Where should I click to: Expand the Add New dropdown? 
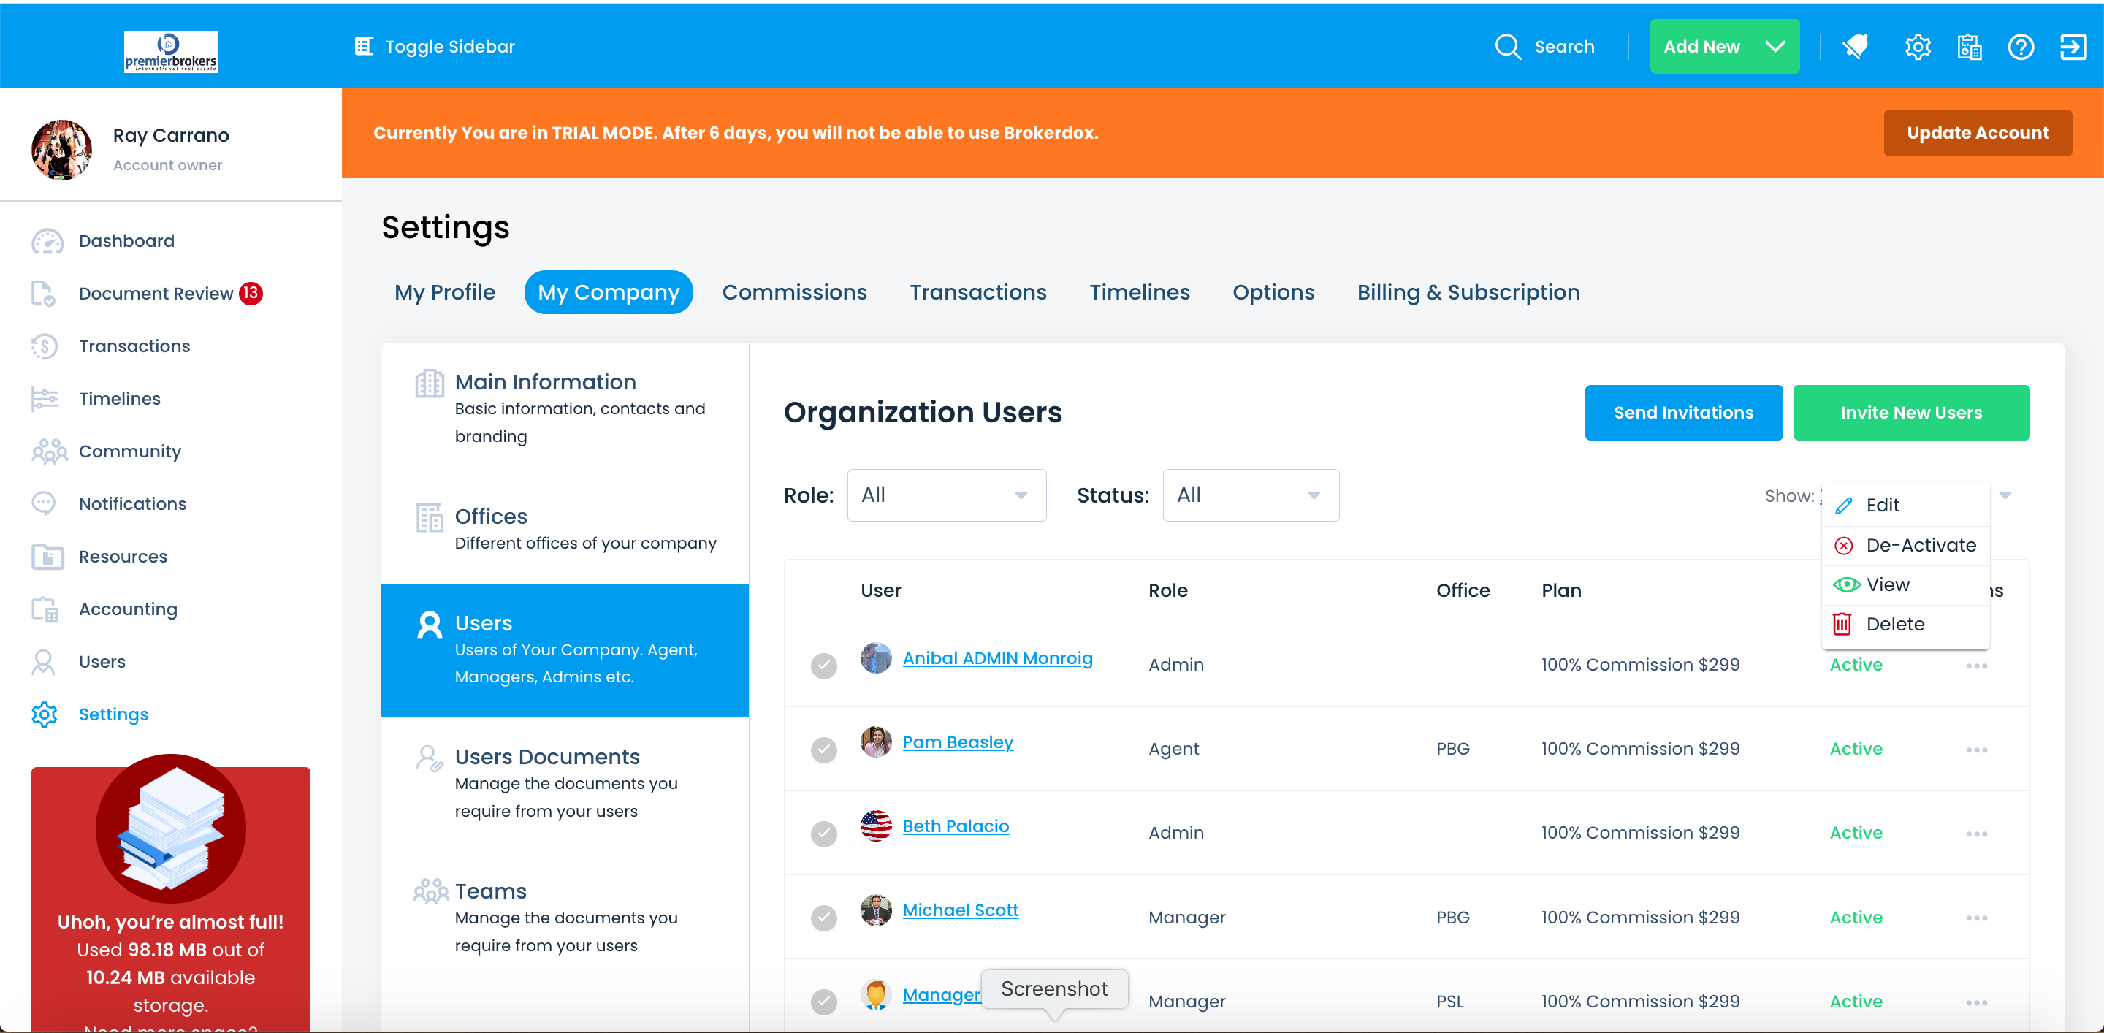tap(1724, 47)
